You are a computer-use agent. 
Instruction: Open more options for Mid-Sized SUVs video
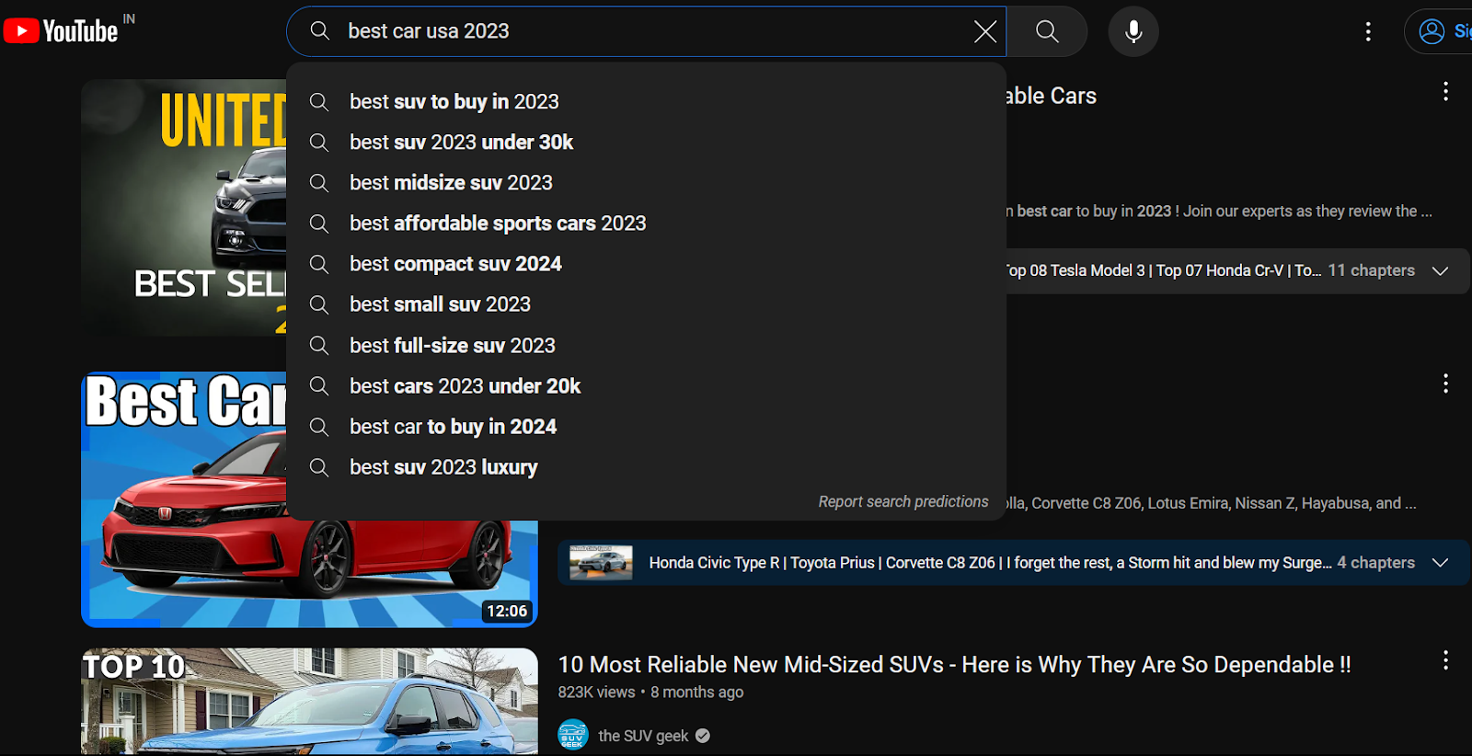[x=1445, y=660]
